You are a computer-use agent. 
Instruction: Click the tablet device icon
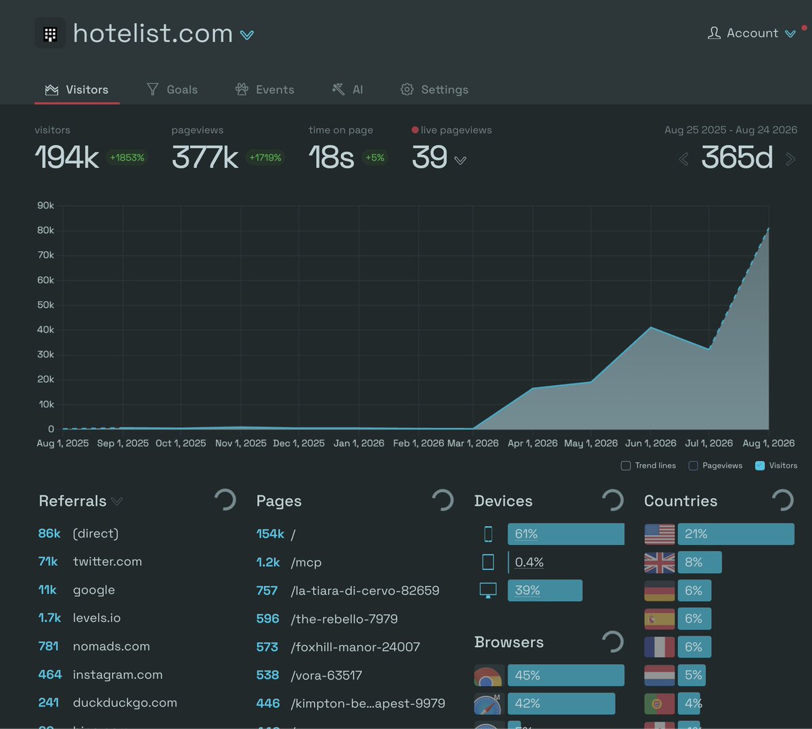point(488,562)
